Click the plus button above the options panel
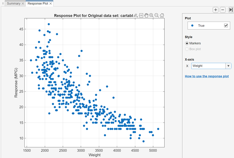This screenshot has width=234, height=158. coord(215,10)
